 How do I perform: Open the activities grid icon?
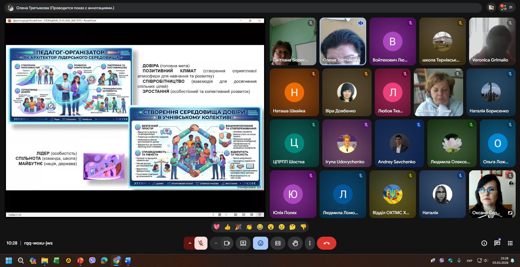click(x=510, y=243)
